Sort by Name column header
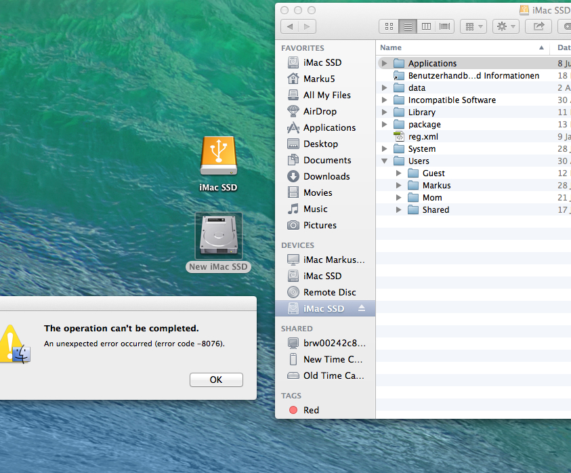571x473 pixels. pos(463,47)
